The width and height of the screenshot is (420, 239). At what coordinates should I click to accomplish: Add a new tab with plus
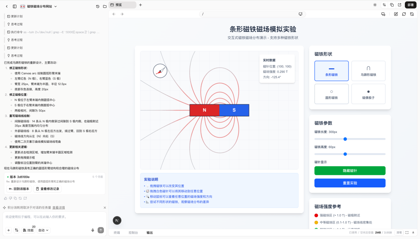point(140,5)
